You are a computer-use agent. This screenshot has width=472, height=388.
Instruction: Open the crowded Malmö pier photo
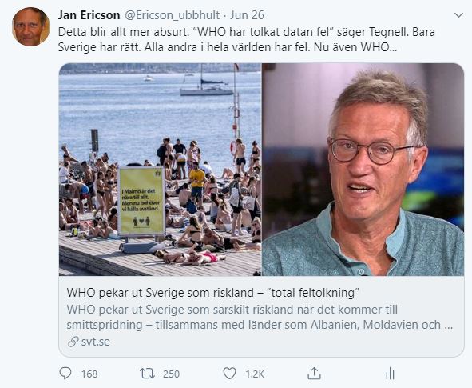click(161, 170)
